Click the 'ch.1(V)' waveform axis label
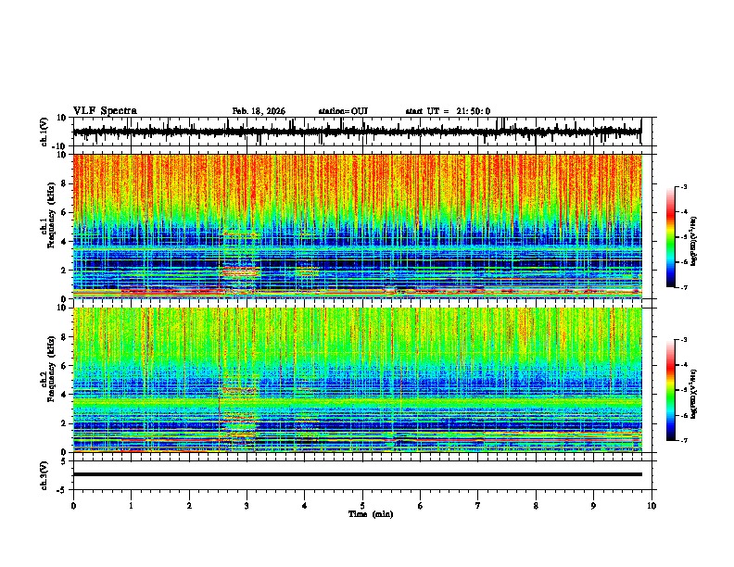The image size is (734, 567). pyautogui.click(x=44, y=132)
